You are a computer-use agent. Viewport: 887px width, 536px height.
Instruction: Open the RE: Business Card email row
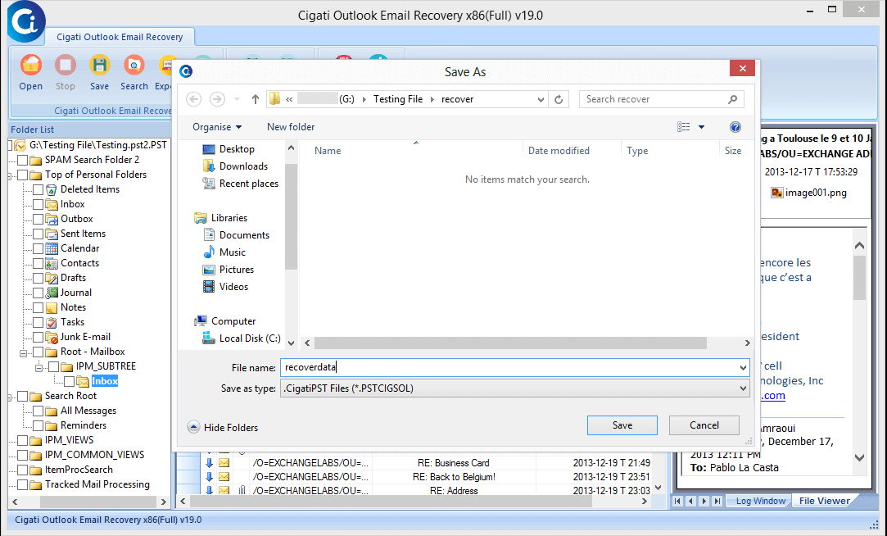[422, 462]
